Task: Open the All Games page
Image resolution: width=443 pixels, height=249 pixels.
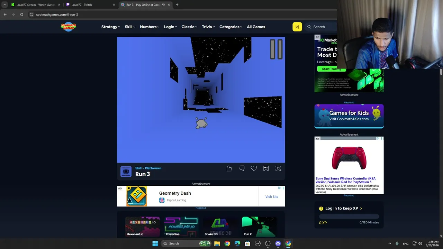Action: pos(256,27)
